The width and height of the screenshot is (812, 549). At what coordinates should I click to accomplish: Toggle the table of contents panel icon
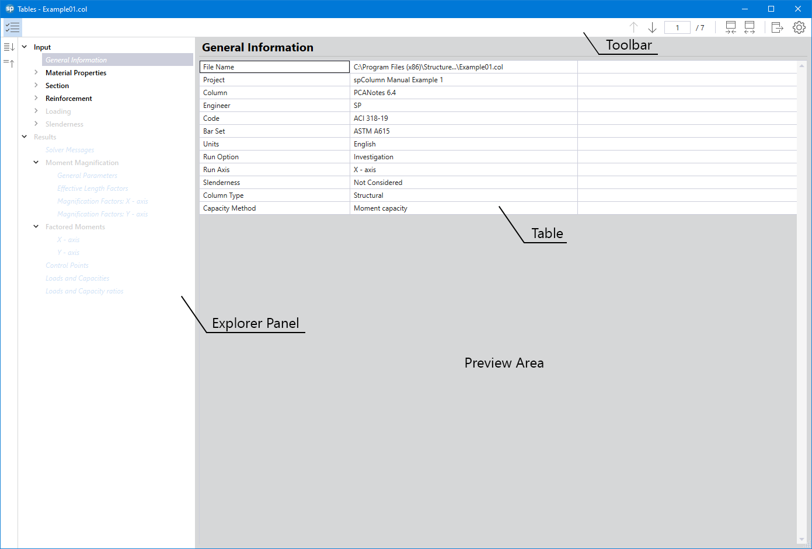tap(13, 27)
